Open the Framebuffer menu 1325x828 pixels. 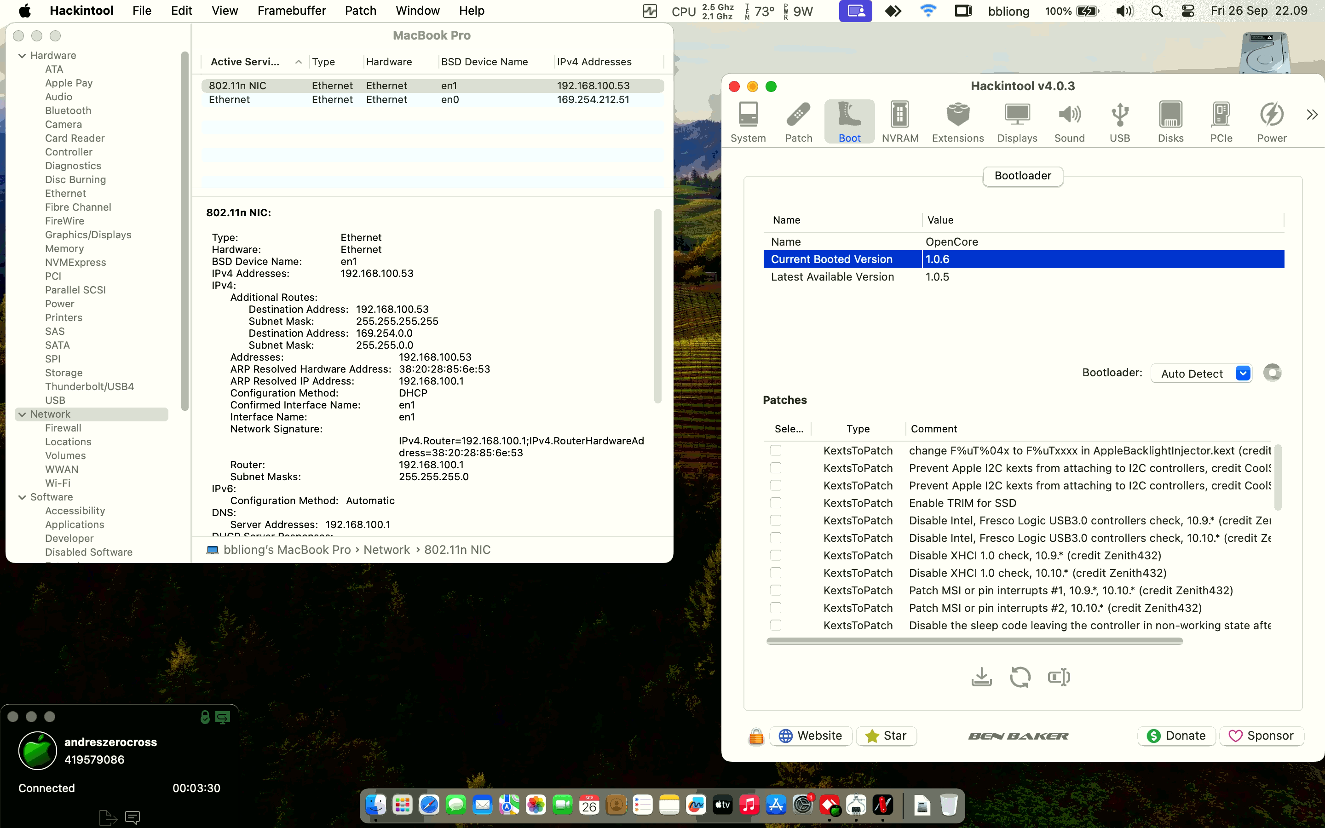[x=292, y=11]
